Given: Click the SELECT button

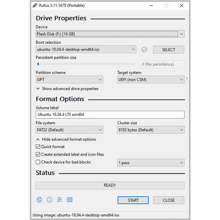Looking at the screenshot, I should 169,50.
